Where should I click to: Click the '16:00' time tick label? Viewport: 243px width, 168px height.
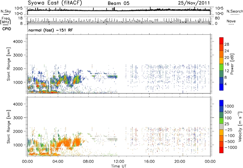point(149,162)
